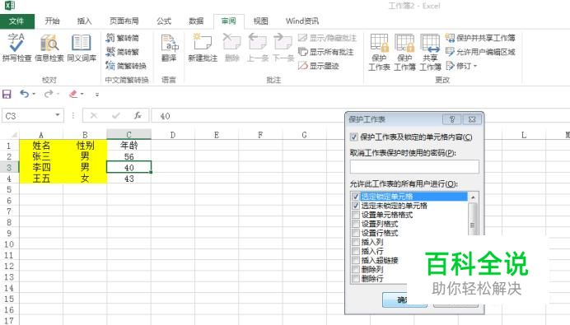Switch to the 开始 tab

(x=52, y=21)
